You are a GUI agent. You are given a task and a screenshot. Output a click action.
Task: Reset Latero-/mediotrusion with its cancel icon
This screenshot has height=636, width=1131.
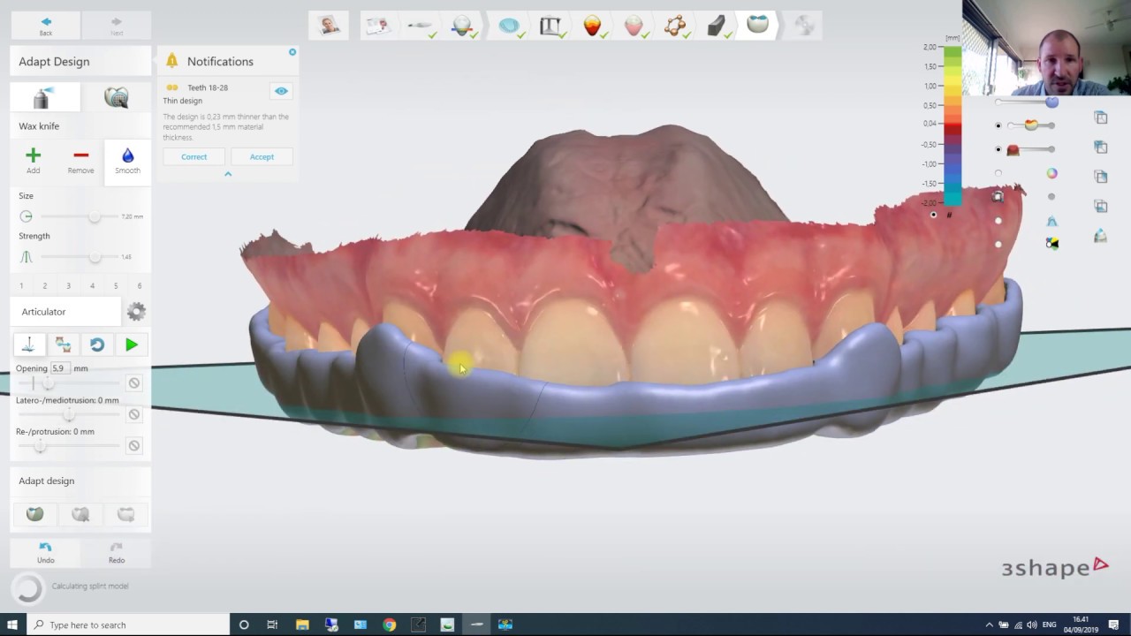[x=134, y=414]
